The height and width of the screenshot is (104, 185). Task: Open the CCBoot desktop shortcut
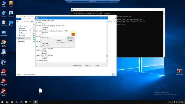click(x=3, y=53)
